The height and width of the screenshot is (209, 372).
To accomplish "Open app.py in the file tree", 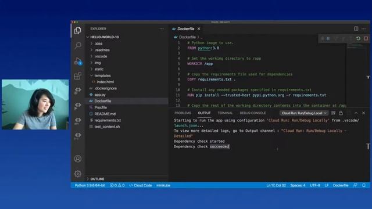I will pyautogui.click(x=100, y=95).
